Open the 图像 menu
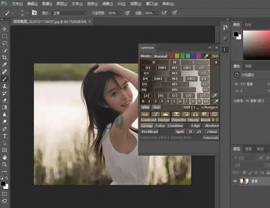Screen dimensions: 270x208 (x=47, y=4)
